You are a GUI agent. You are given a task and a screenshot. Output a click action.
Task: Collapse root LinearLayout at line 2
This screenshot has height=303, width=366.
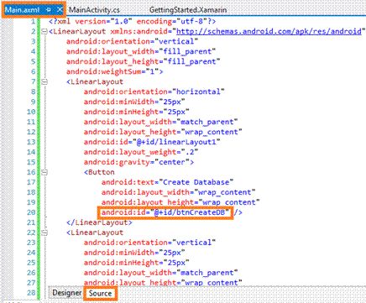(44, 31)
